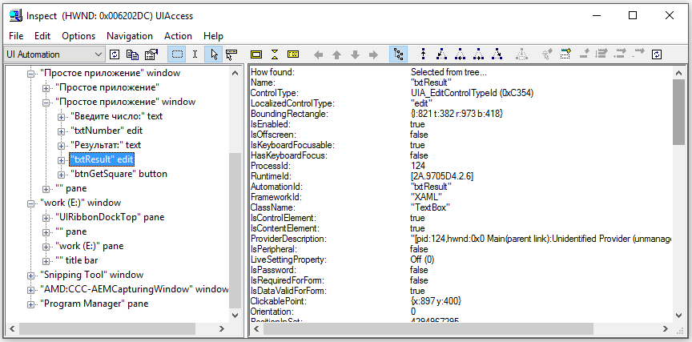Expand the "Snipping Tool" window node
The width and height of the screenshot is (692, 342).
point(31,276)
